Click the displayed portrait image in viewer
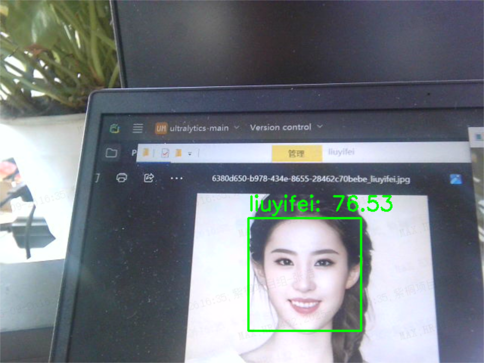This screenshot has height=363, width=484. [312, 278]
